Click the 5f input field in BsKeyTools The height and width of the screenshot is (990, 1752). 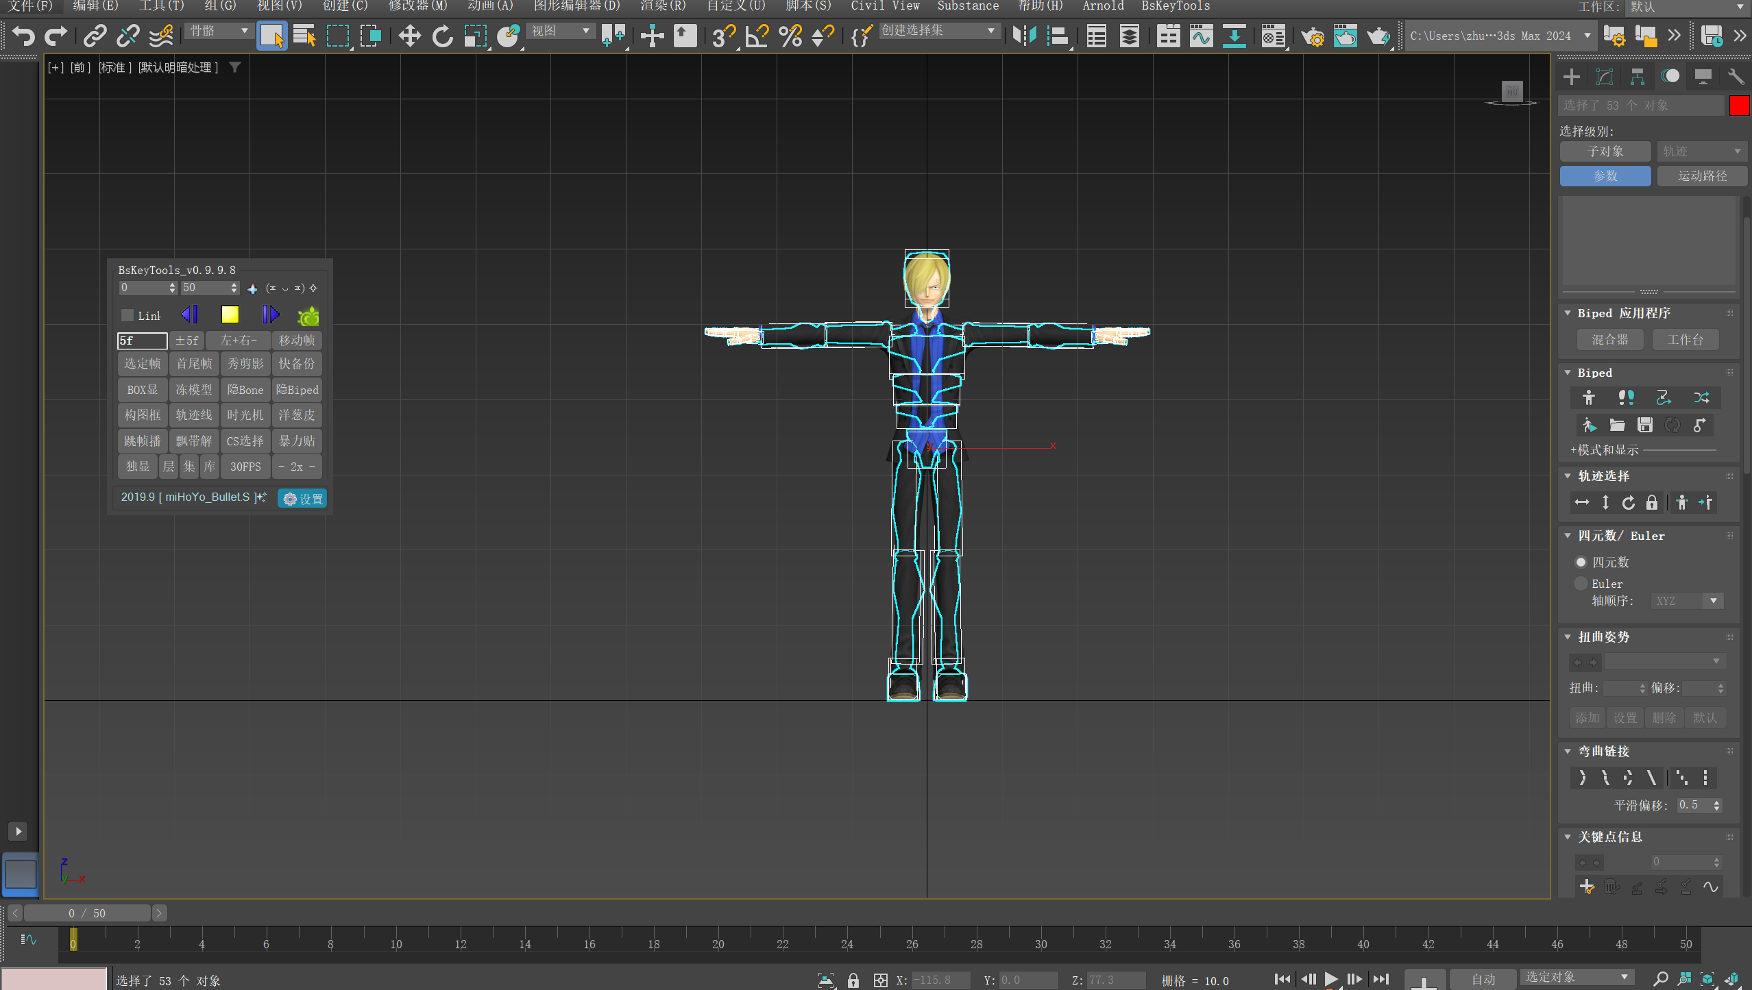point(142,341)
